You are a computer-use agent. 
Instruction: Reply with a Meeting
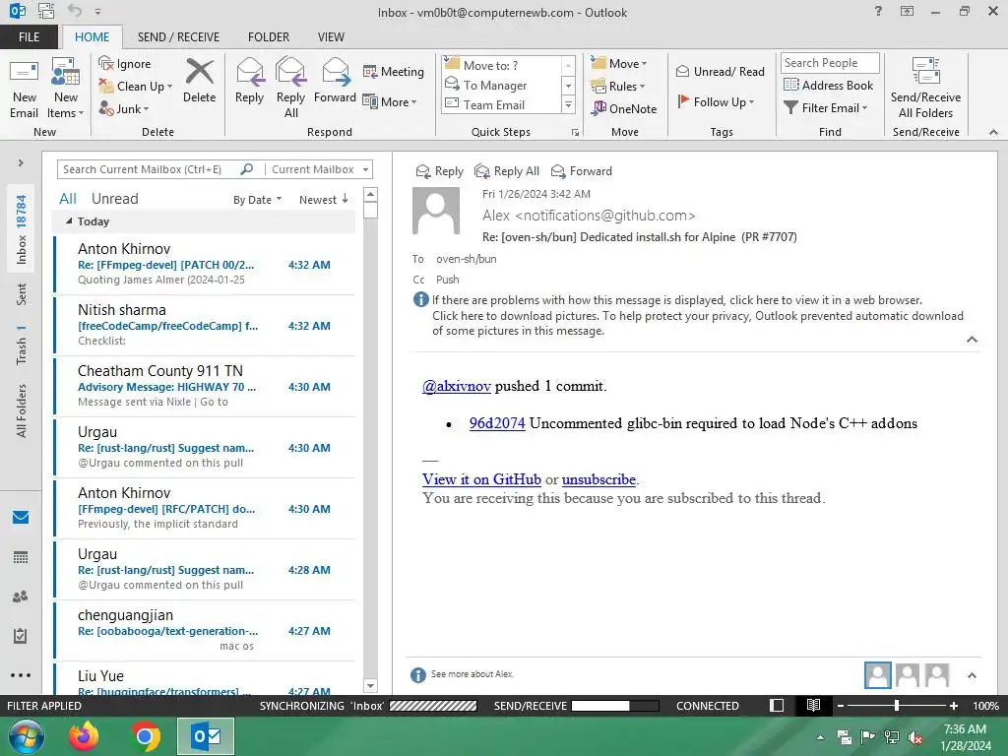click(394, 71)
